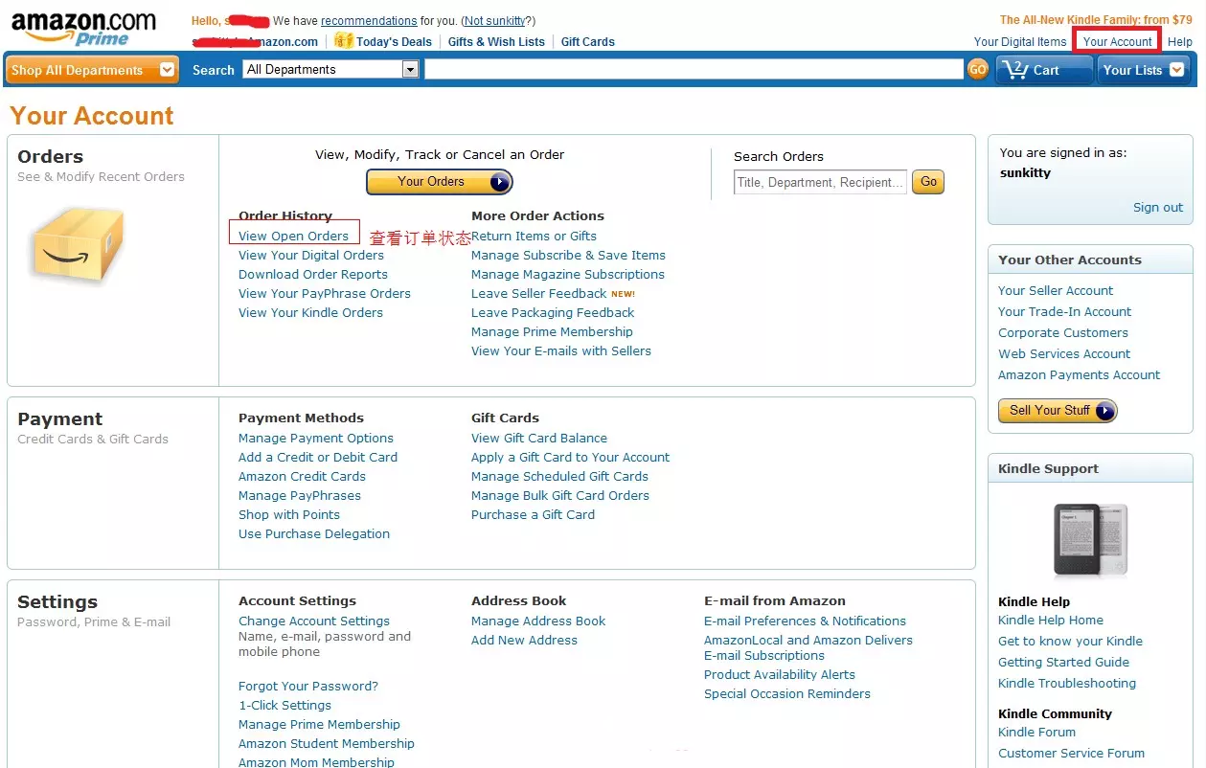Click the Sign out link
1206x768 pixels.
point(1158,207)
